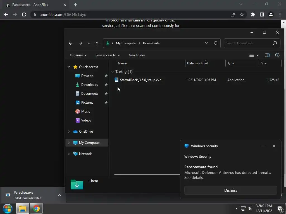The width and height of the screenshot is (286, 214).
Task: Click the share page icon in address bar
Action: [x=233, y=14]
